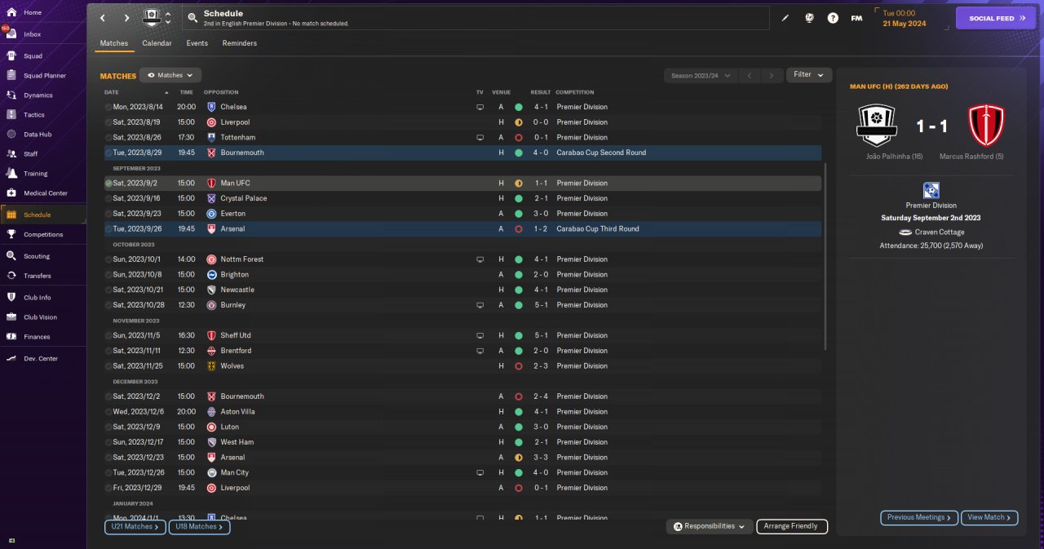Open the Season 2023/24 dropdown
Screen dimensions: 1044x549
700,75
